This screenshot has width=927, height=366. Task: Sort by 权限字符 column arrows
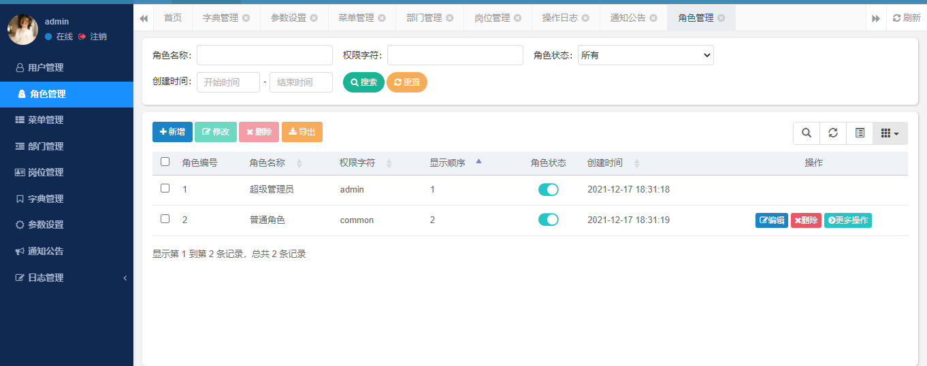(389, 163)
